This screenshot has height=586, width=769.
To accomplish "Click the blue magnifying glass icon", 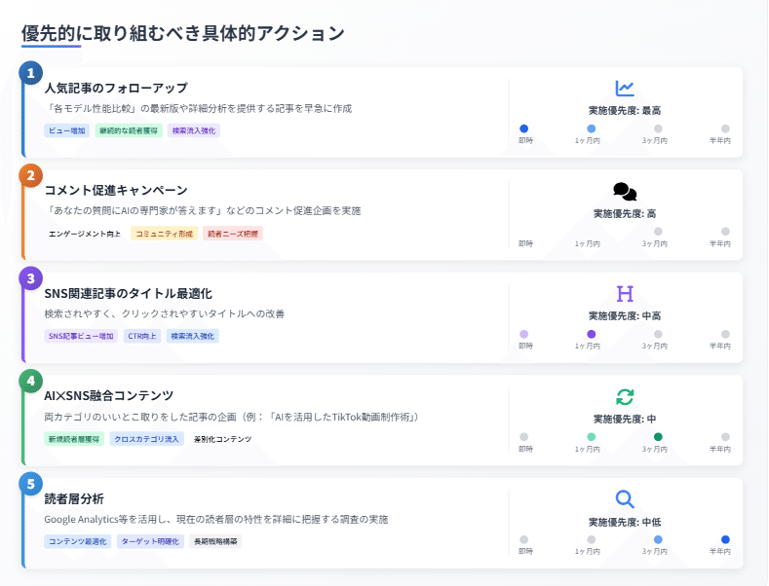I will pyautogui.click(x=625, y=499).
